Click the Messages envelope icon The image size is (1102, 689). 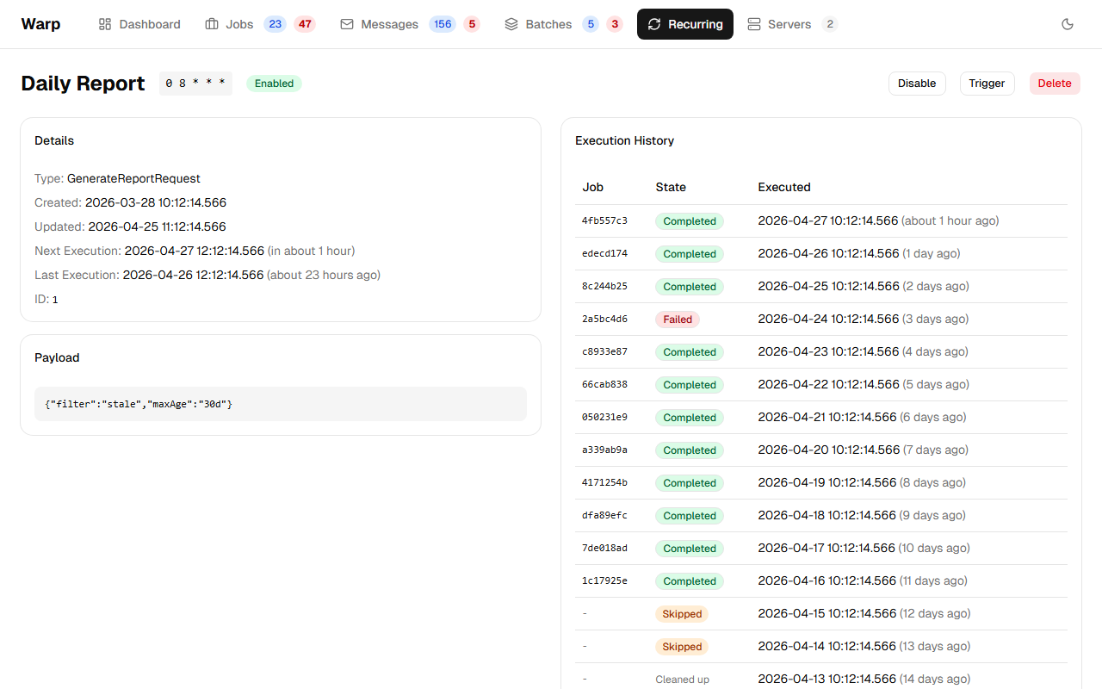pyautogui.click(x=347, y=24)
